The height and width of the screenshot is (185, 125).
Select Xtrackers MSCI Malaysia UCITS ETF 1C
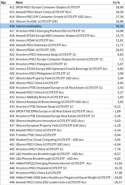click(64, 64)
